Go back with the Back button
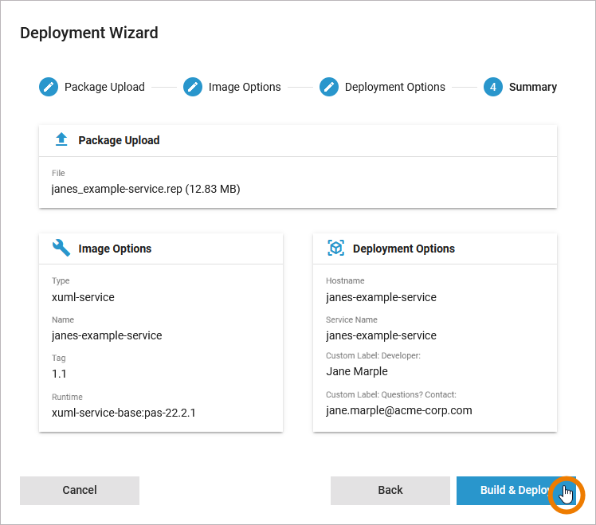The height and width of the screenshot is (525, 596). [x=390, y=490]
